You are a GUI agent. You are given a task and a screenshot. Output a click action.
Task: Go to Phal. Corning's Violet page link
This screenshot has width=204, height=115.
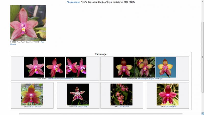tap(81, 106)
